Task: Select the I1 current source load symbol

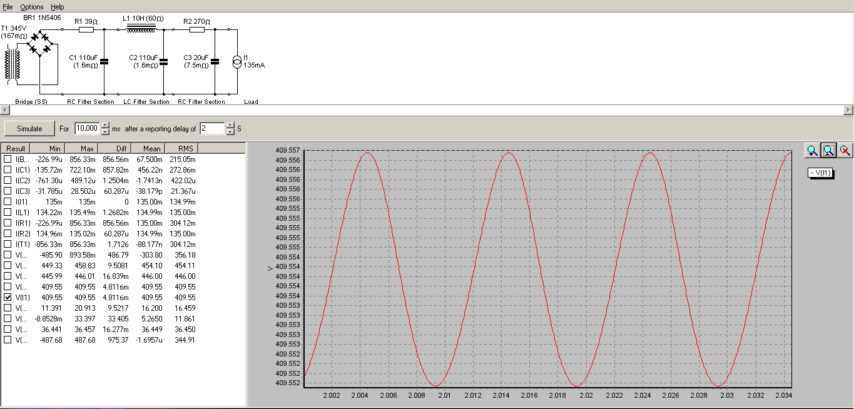Action: (x=237, y=61)
